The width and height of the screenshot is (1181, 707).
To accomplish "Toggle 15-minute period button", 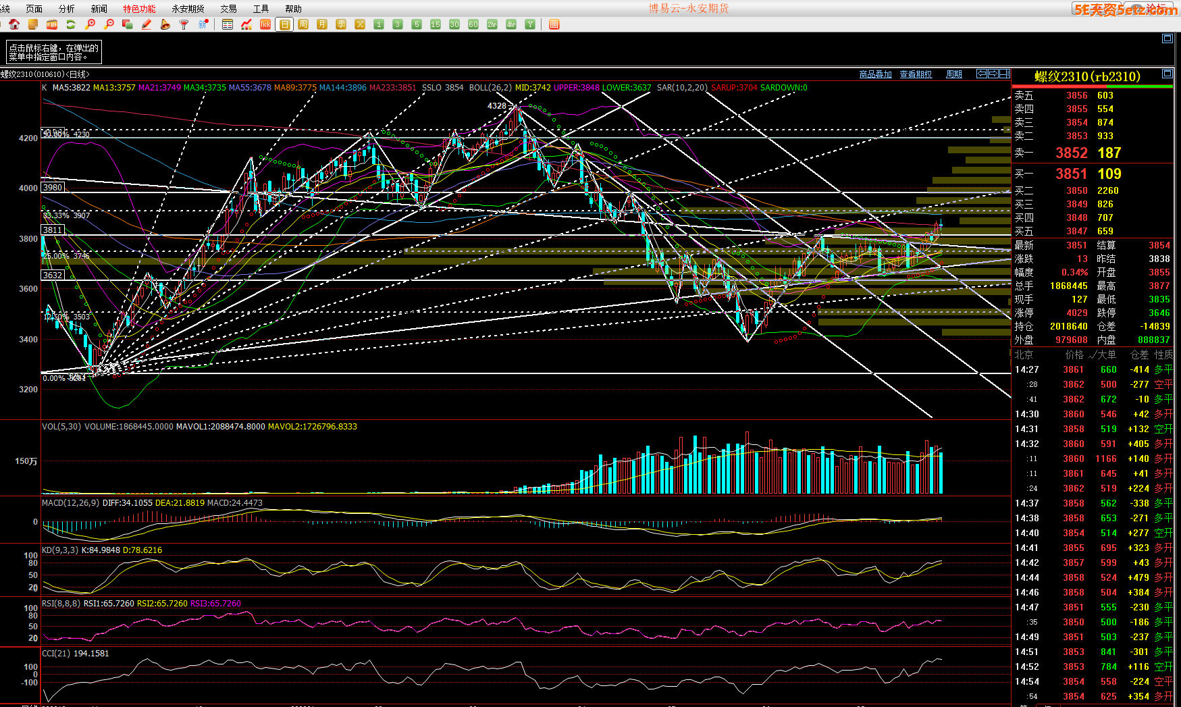I will pos(436,24).
